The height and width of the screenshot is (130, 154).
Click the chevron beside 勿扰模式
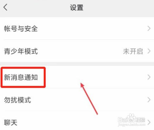(x=149, y=100)
